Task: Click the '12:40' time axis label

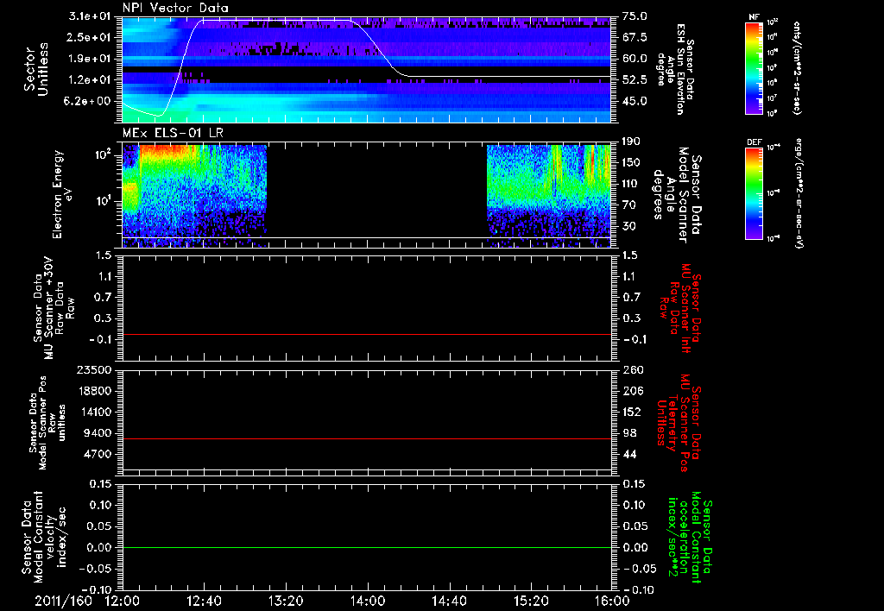Action: pos(204,601)
